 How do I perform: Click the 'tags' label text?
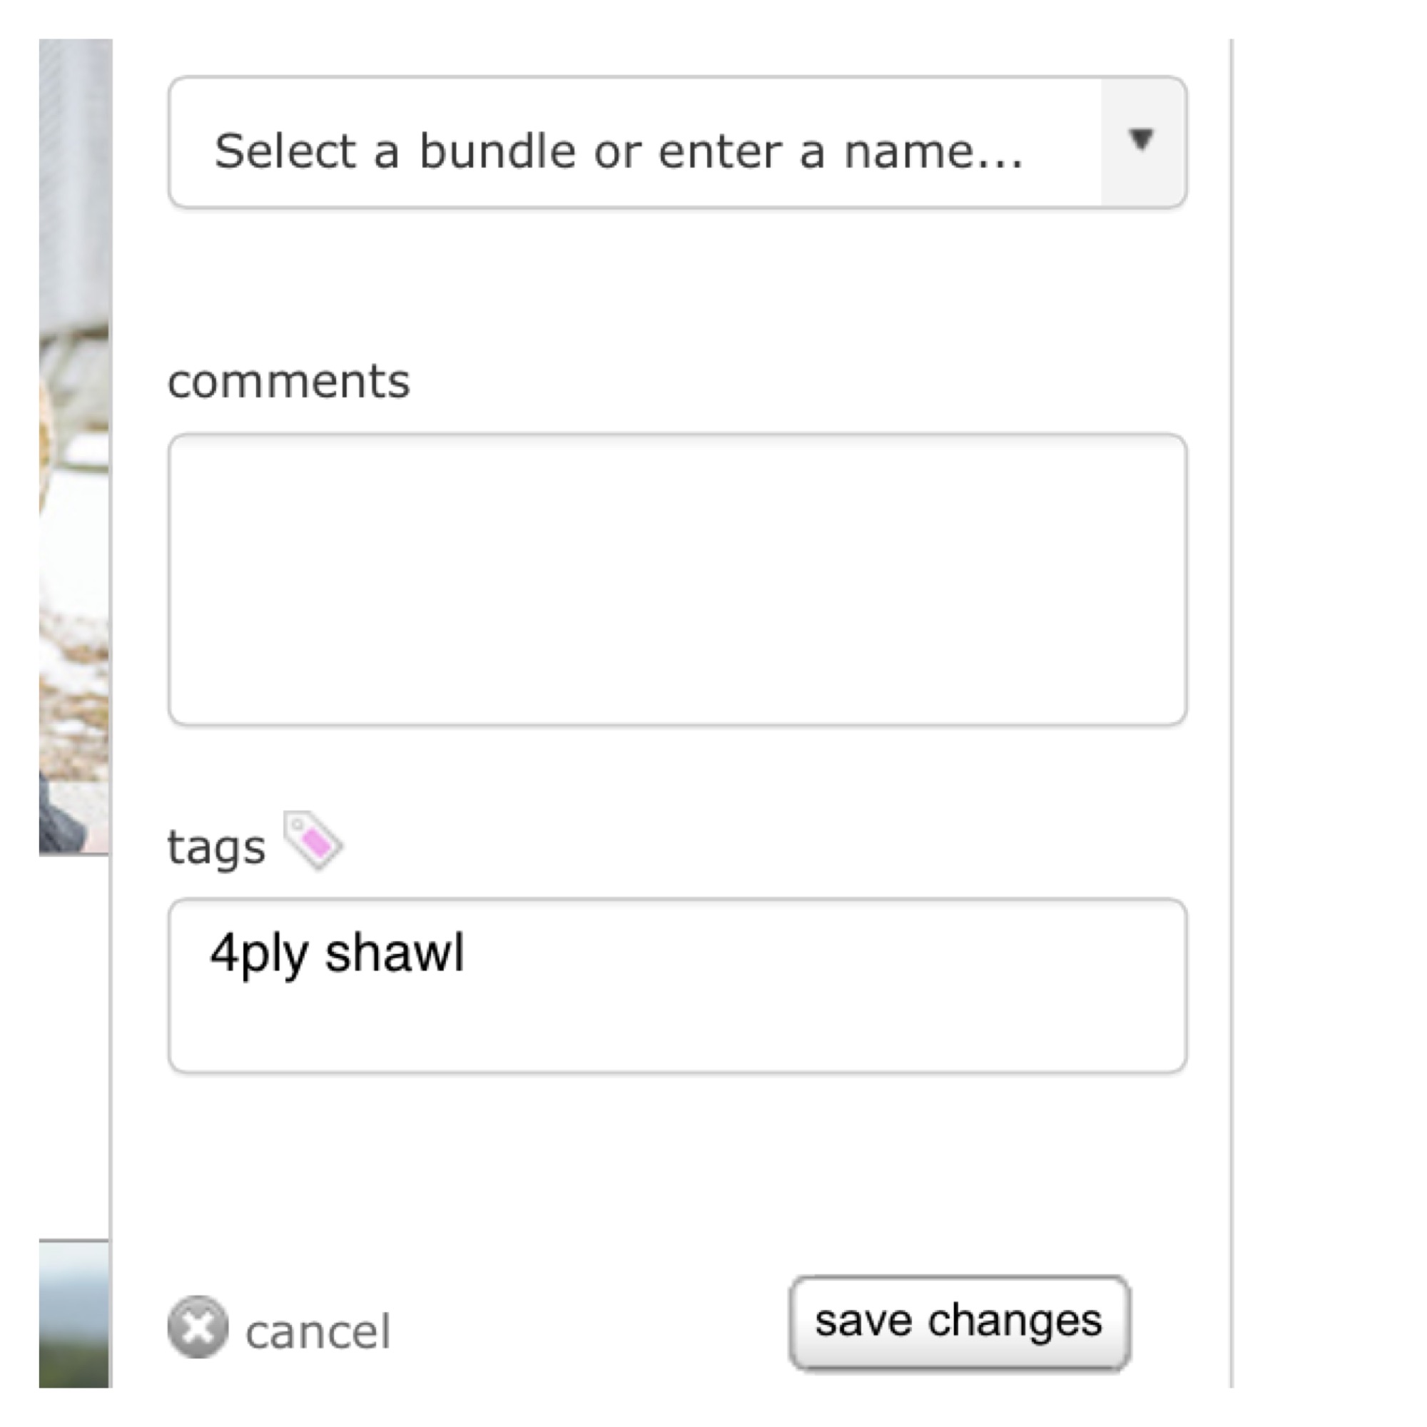tap(215, 847)
